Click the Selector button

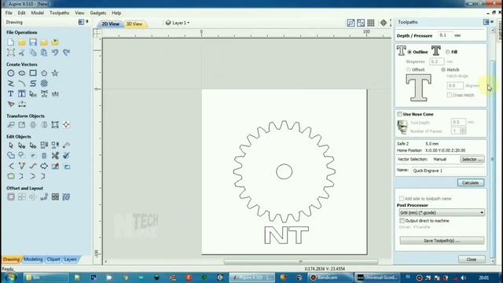pyautogui.click(x=472, y=159)
